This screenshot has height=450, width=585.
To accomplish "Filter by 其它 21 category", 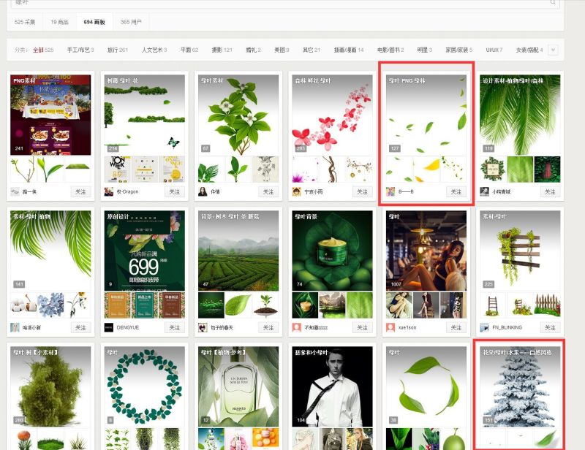I will click(x=312, y=50).
